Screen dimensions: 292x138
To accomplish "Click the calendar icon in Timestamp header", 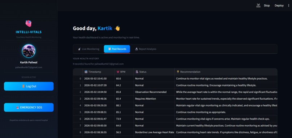I will 86,72.
